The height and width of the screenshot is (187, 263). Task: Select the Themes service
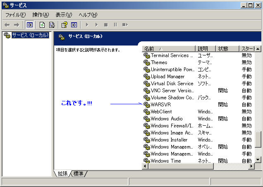tap(198, 62)
